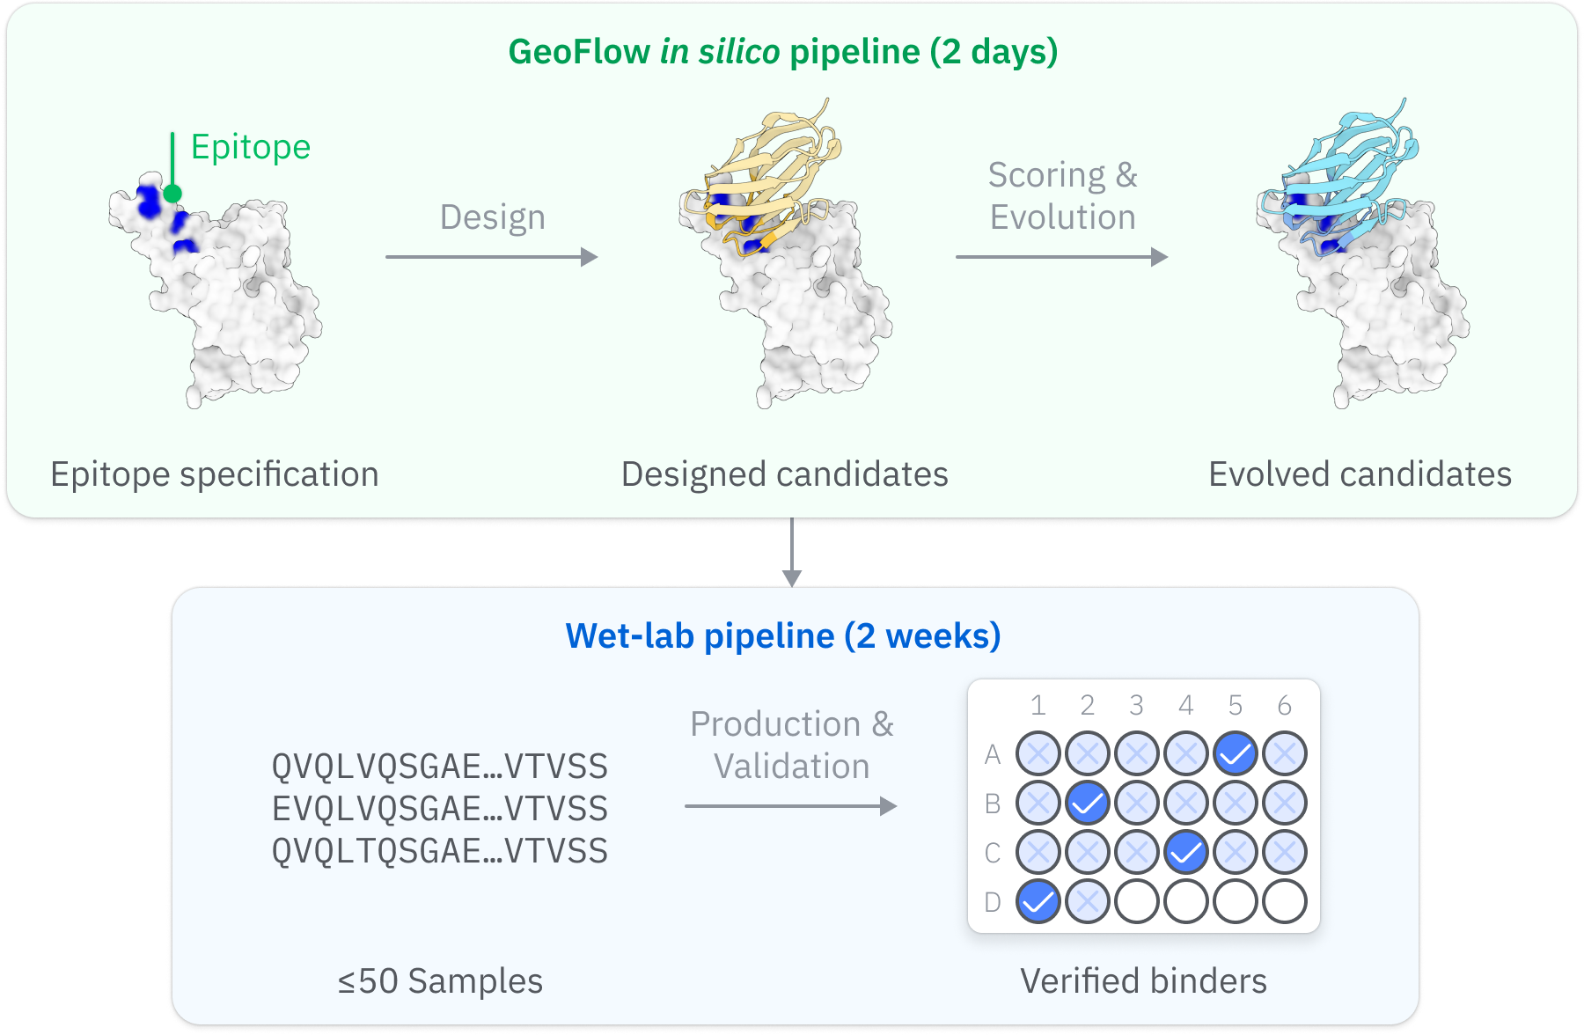Viewport: 1584px width, 1035px height.
Task: Click the EVQLVQSGAE…VTVSS sequence line
Action: pos(440,809)
